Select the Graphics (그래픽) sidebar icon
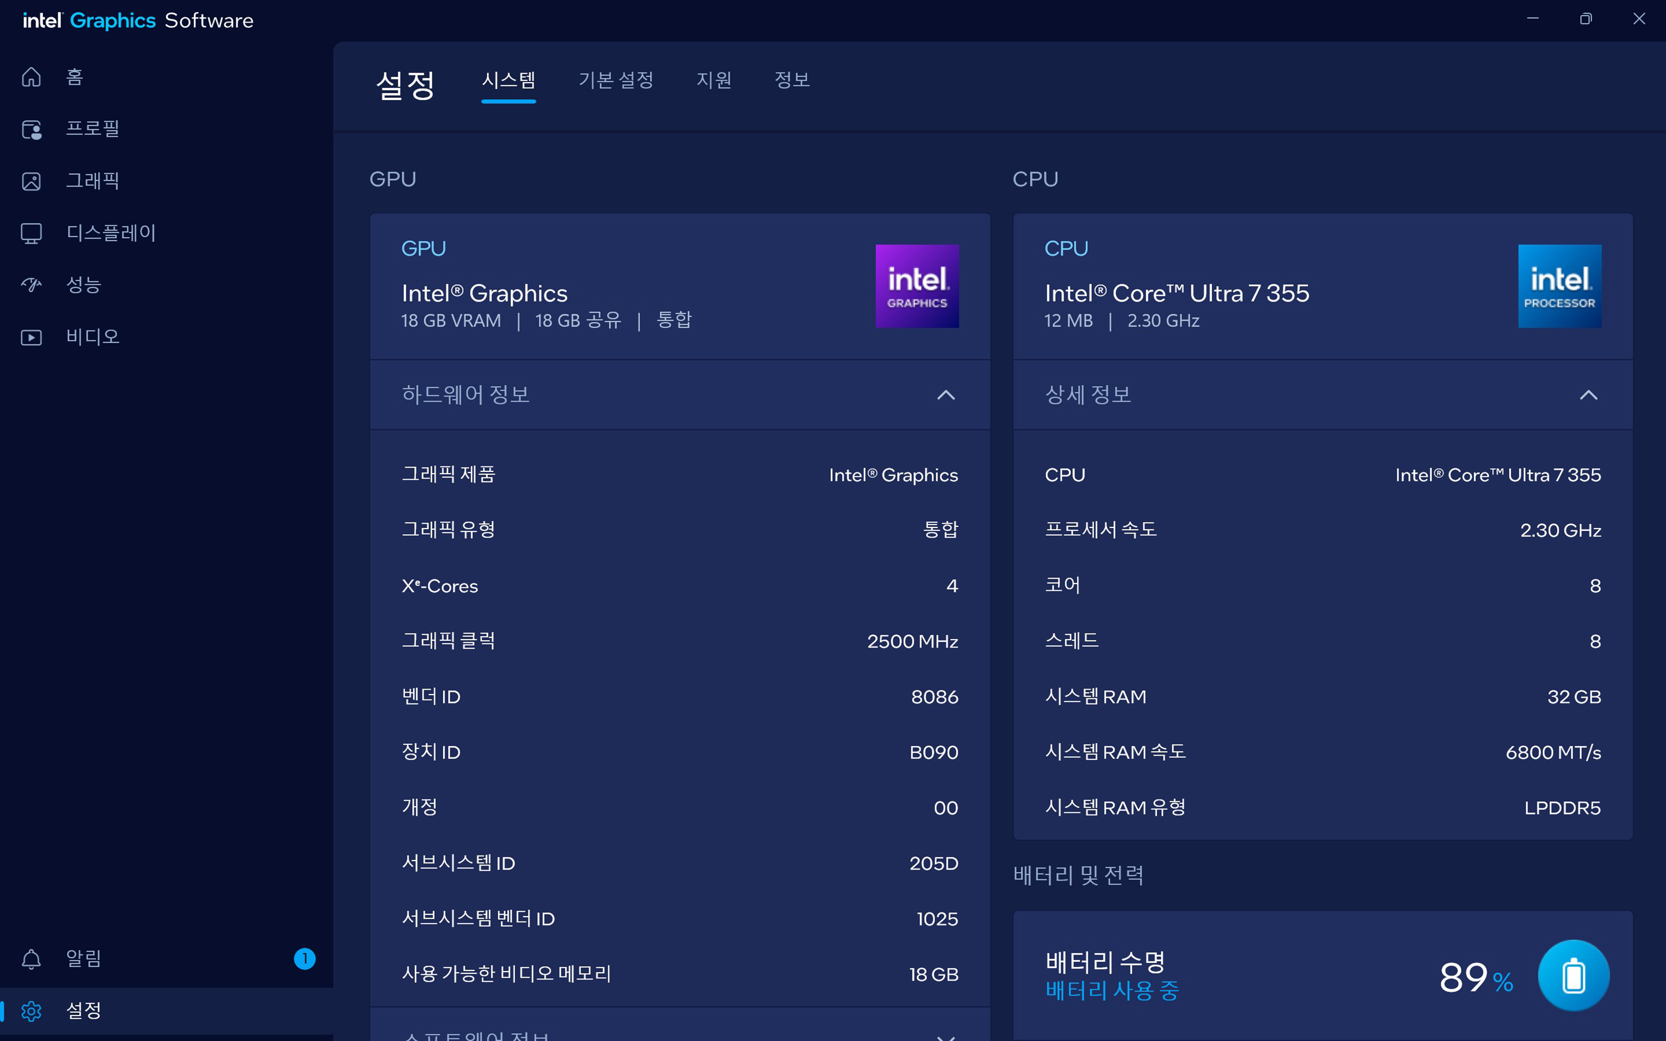This screenshot has height=1041, width=1666. click(31, 181)
